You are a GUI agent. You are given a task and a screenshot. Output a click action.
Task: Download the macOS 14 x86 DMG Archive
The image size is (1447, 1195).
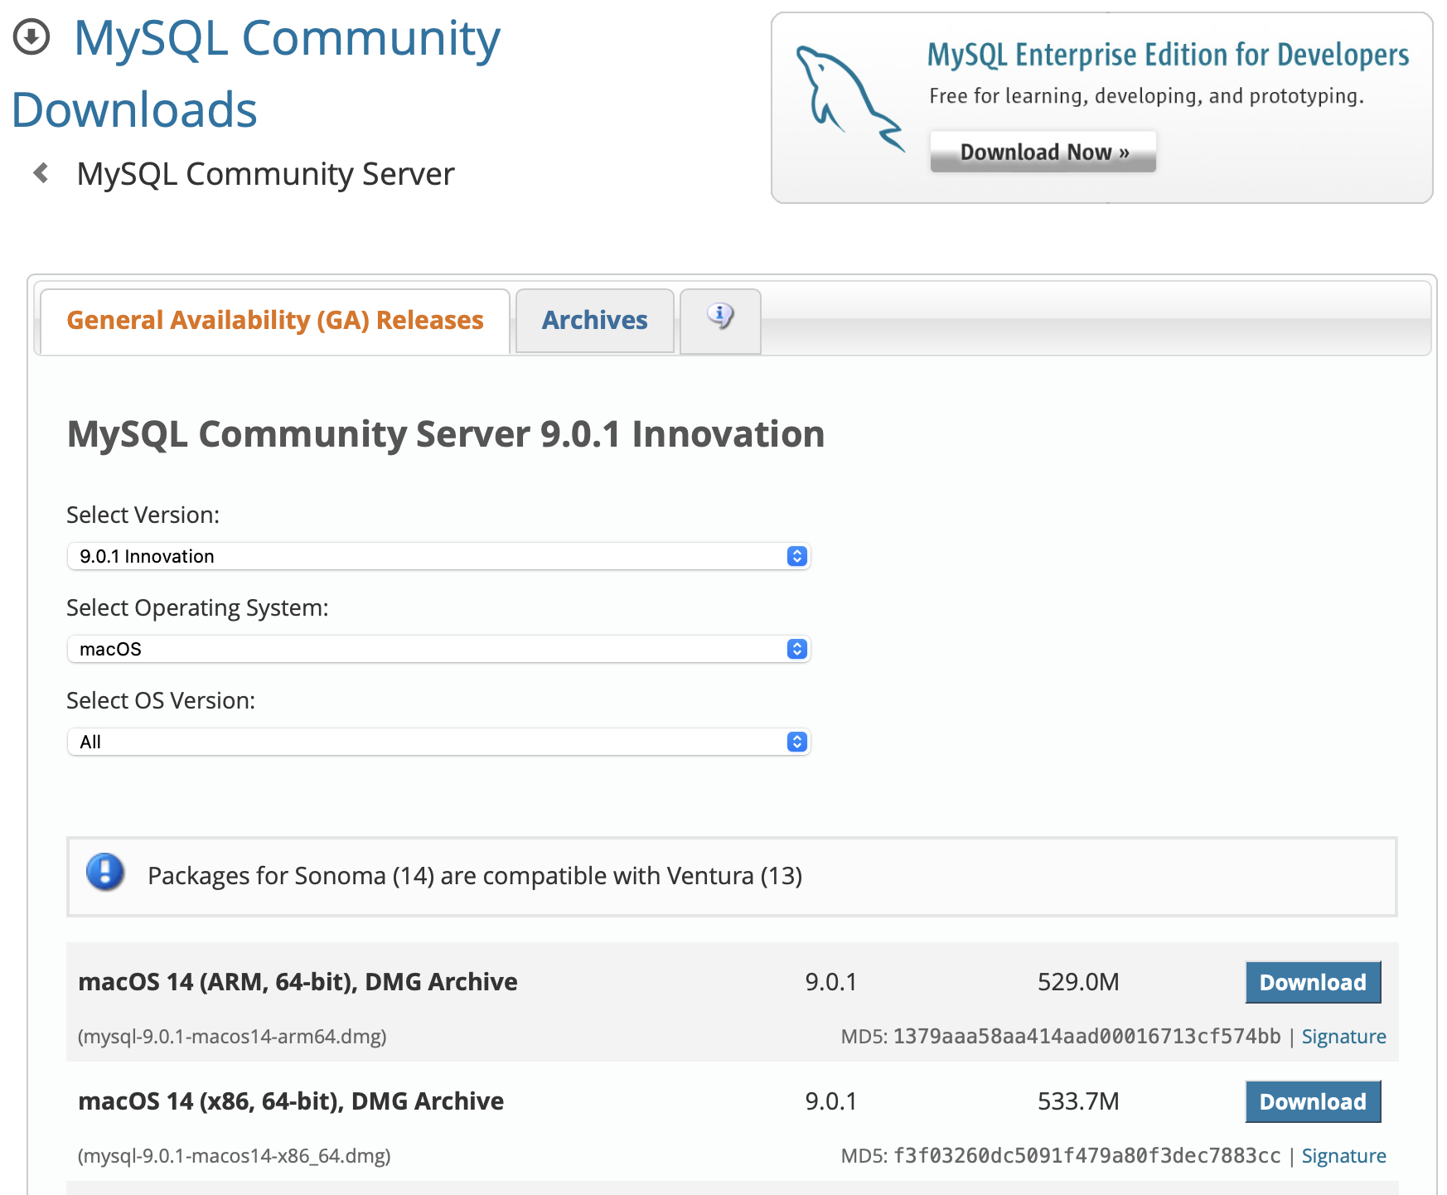pyautogui.click(x=1312, y=1101)
